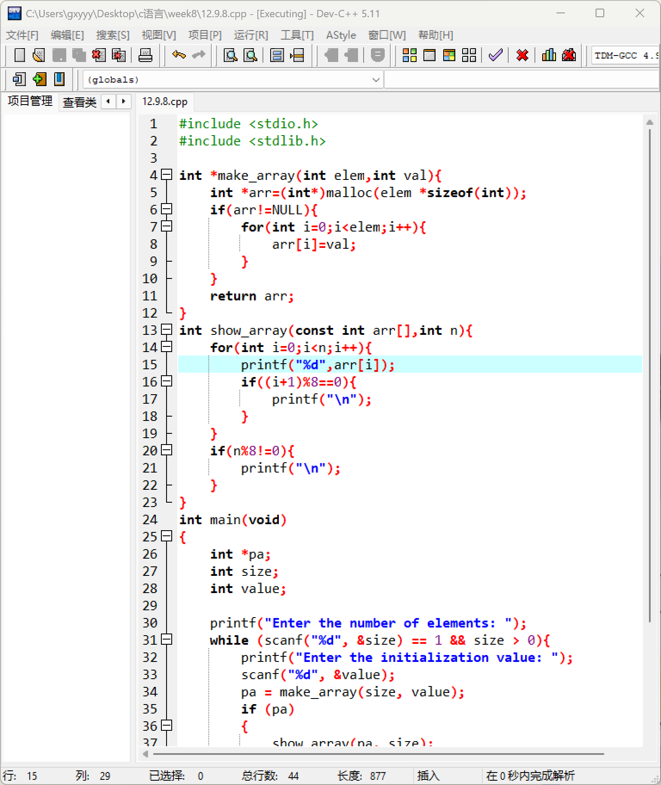Collapse the if block fold at line 6
The width and height of the screenshot is (661, 785).
[x=167, y=209]
